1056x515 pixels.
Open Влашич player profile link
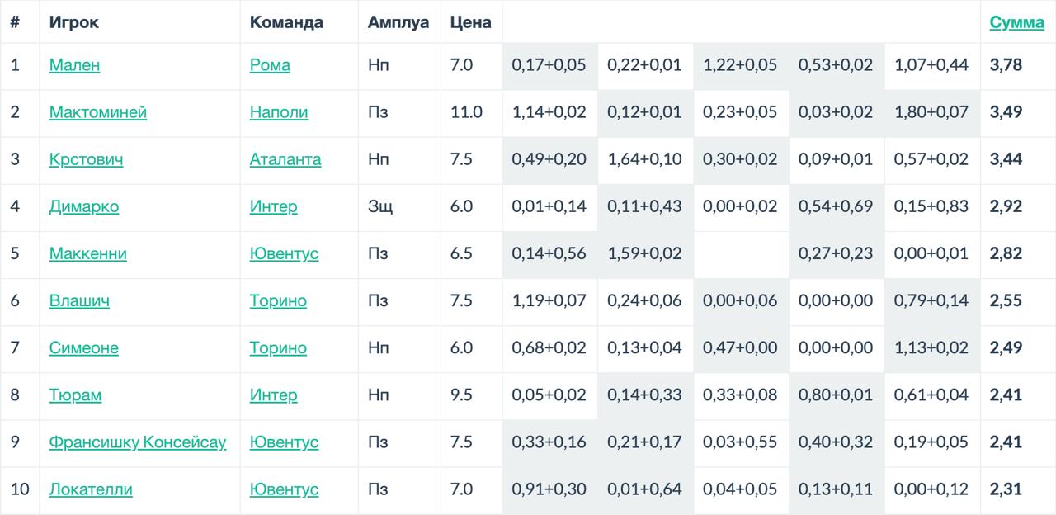coord(79,300)
